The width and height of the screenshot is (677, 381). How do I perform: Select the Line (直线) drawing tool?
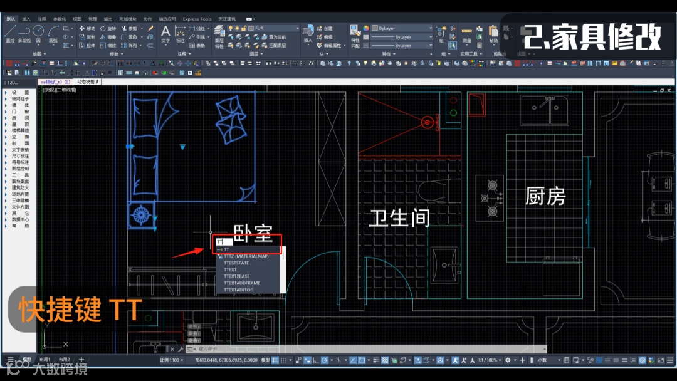coord(11,34)
